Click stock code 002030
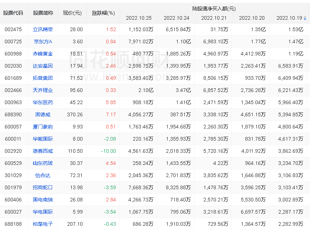Screen dimensions: 310x230 (x=13, y=66)
